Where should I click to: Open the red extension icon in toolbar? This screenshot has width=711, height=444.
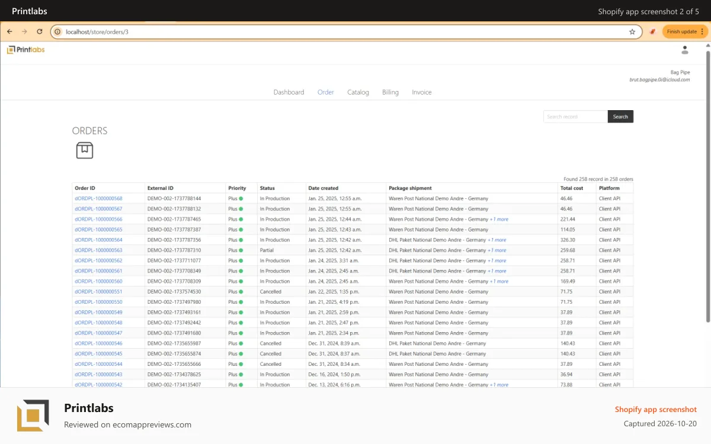[652, 31]
